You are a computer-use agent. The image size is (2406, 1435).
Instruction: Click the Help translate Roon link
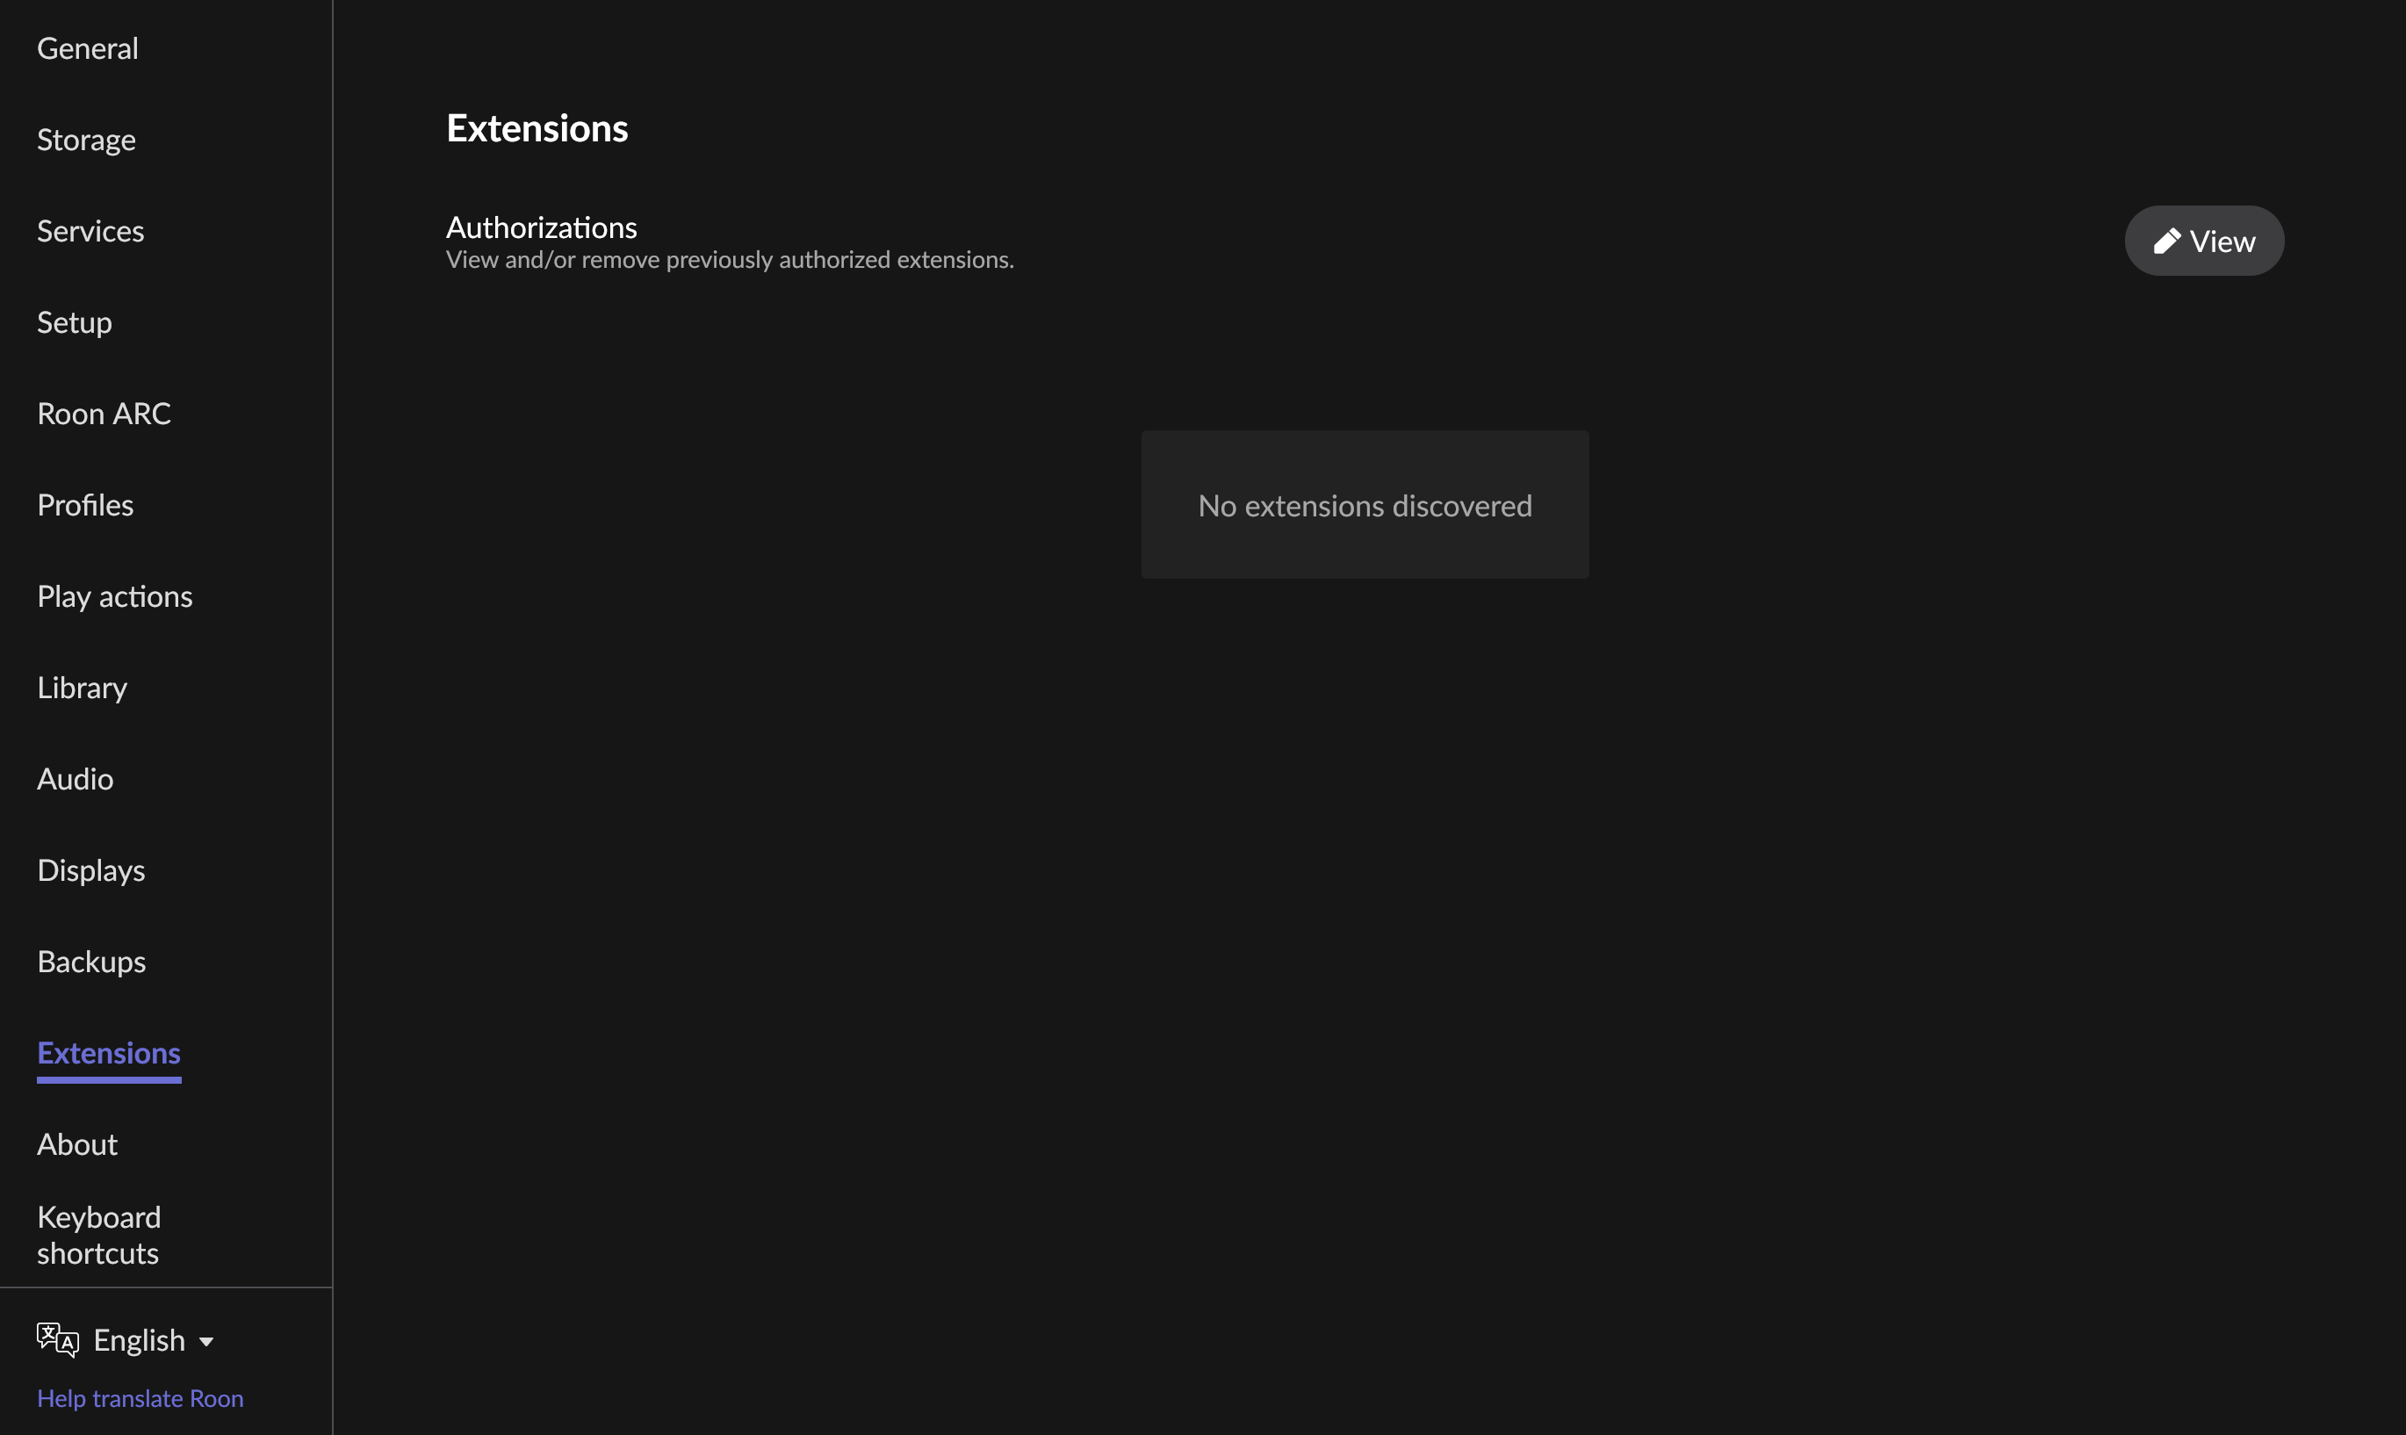[140, 1398]
